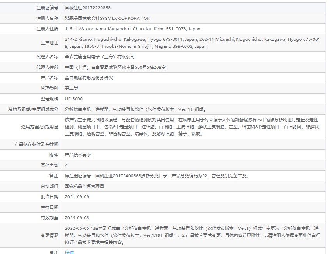
Task: Click the 生产地址 label
Action: (49, 43)
